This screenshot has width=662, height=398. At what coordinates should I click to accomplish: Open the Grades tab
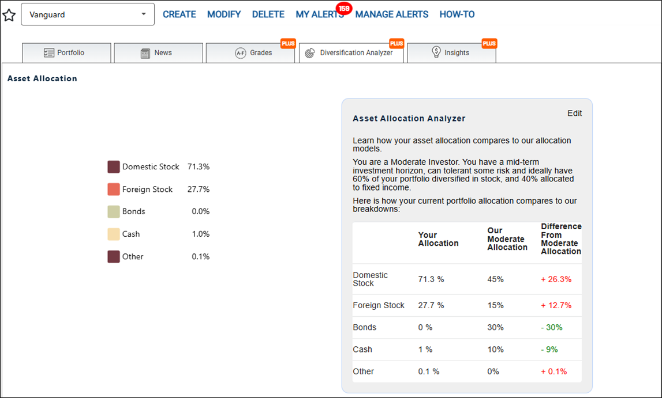coord(250,52)
